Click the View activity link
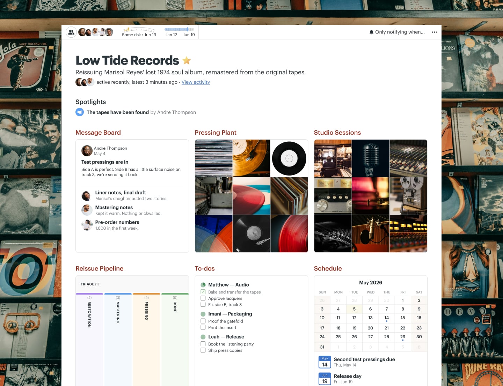The width and height of the screenshot is (503, 386). [x=196, y=82]
